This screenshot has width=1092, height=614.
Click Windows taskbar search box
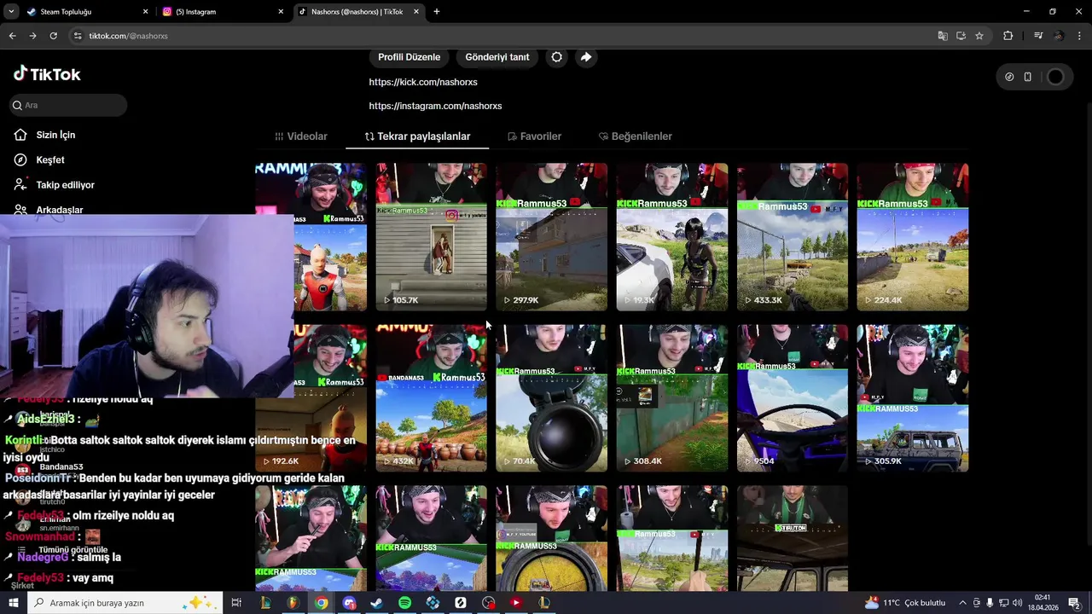pos(125,603)
